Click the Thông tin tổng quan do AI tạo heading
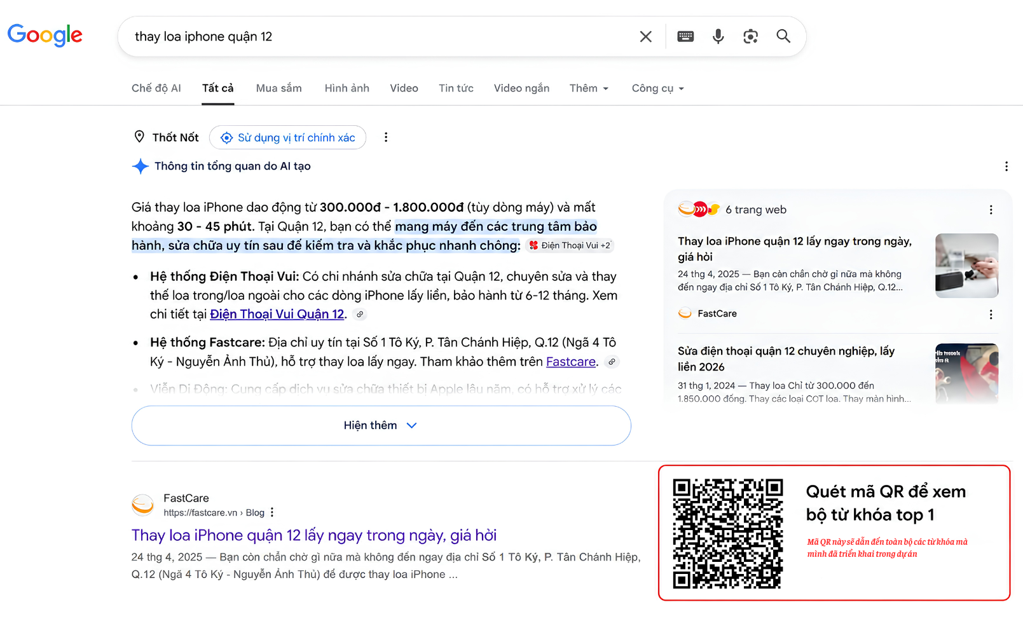The image size is (1023, 621). click(233, 167)
